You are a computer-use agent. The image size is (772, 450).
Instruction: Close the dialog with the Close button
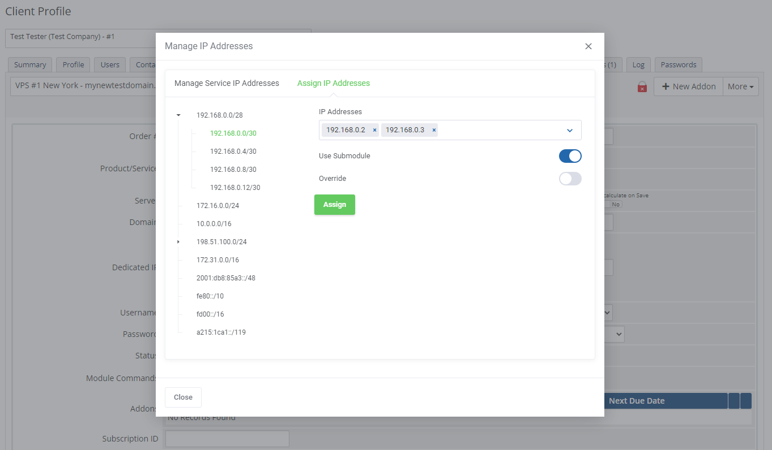pyautogui.click(x=183, y=397)
